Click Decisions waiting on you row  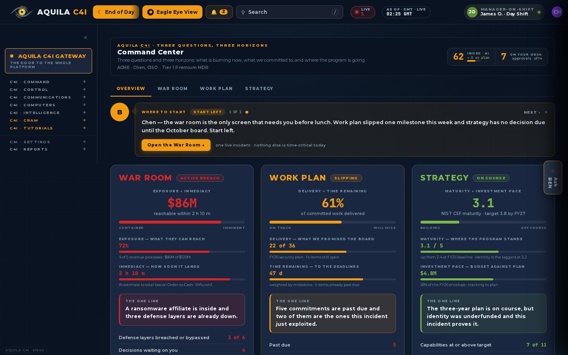(182, 350)
